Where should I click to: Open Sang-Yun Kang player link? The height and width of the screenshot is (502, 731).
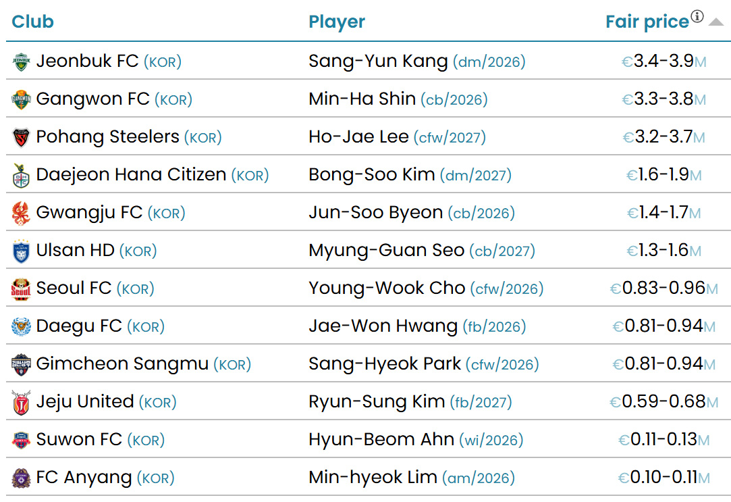pos(378,61)
